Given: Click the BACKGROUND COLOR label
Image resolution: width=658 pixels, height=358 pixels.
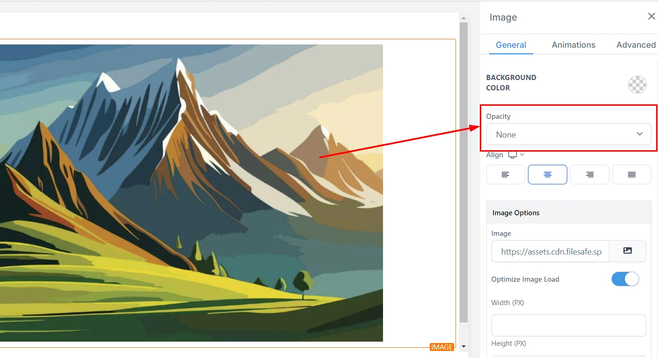Looking at the screenshot, I should [x=511, y=82].
